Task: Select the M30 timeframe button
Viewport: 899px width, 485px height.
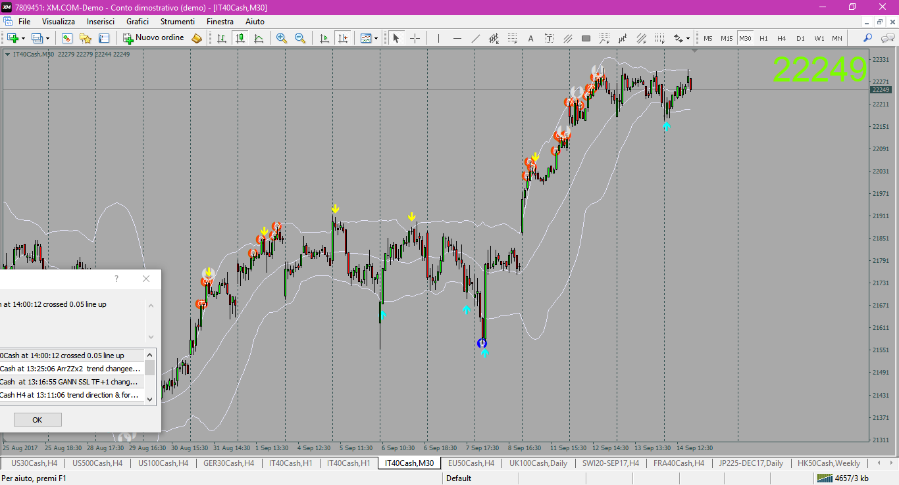Action: [x=745, y=38]
